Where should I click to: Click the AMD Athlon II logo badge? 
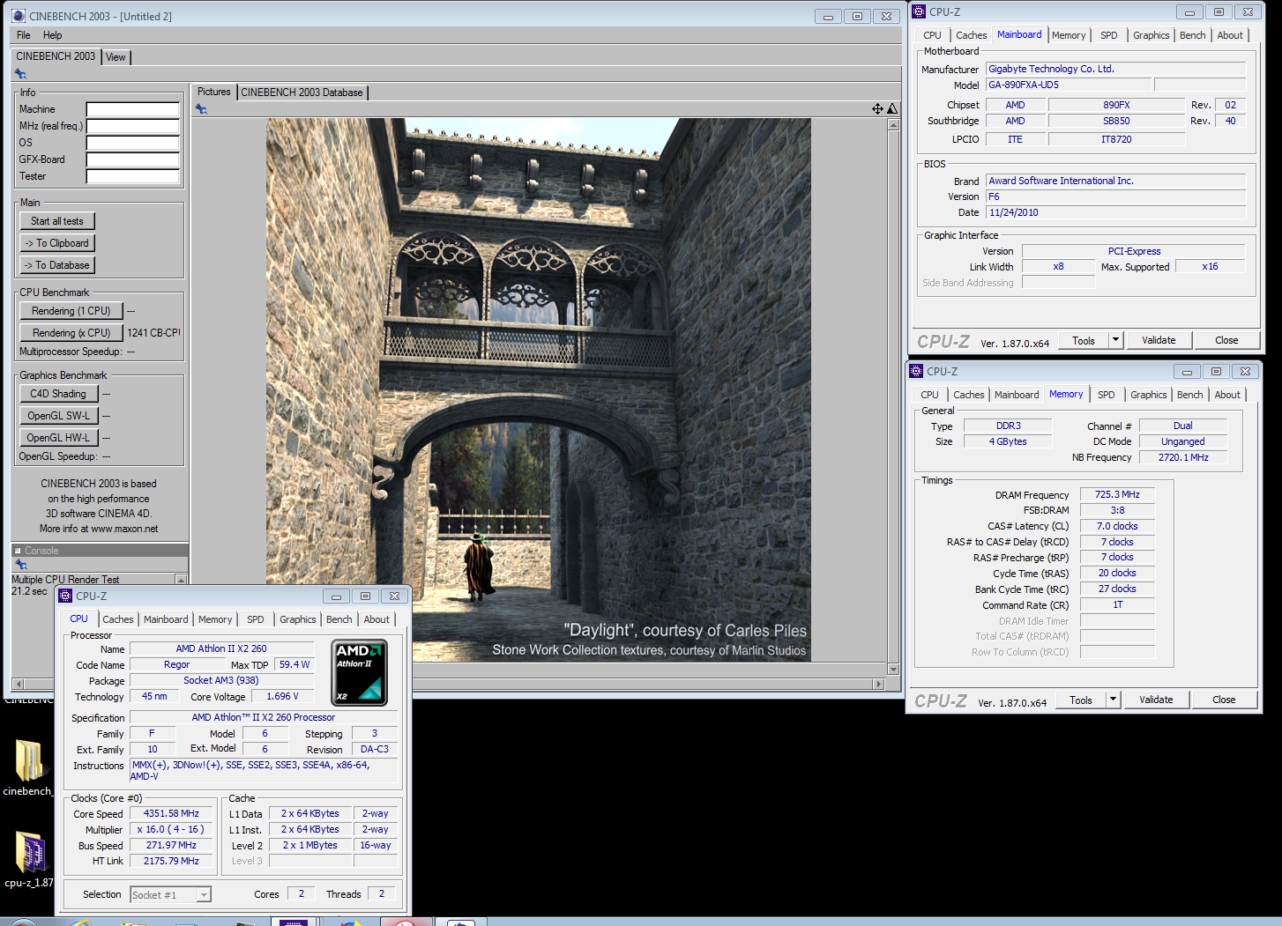(359, 673)
